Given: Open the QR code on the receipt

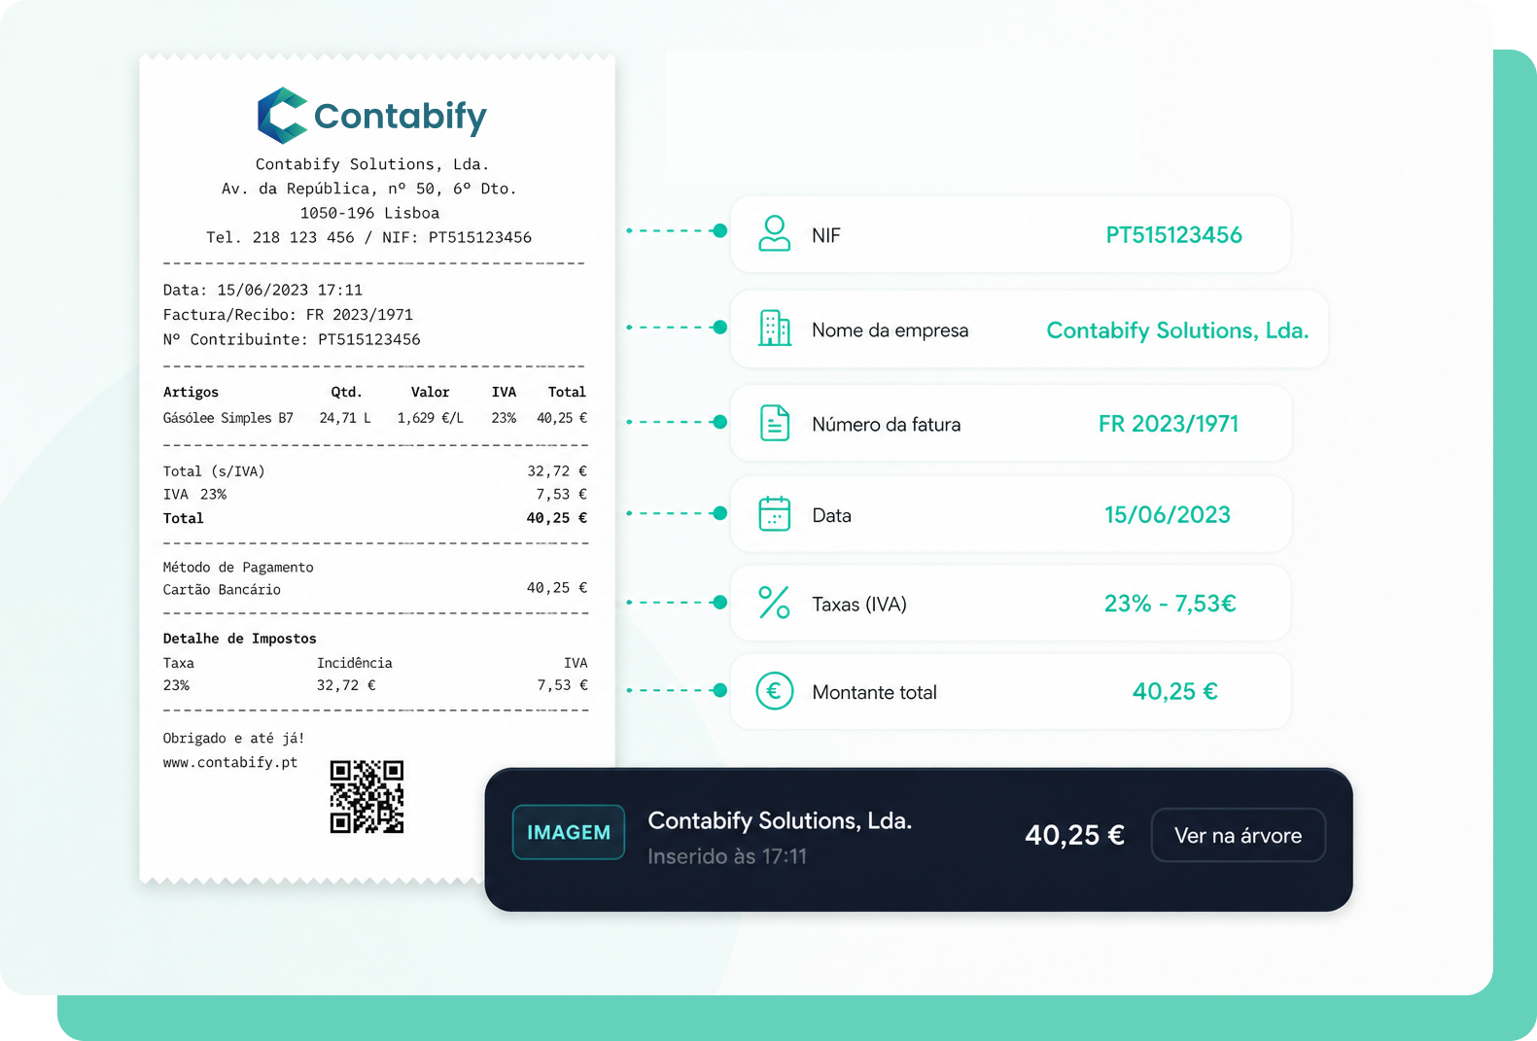Looking at the screenshot, I should 367,797.
